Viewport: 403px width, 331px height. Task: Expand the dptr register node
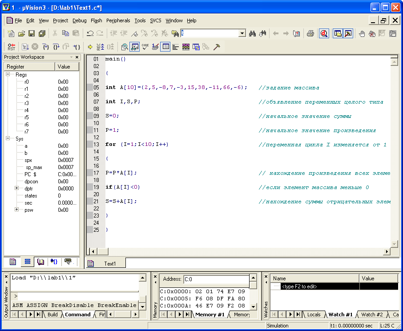click(x=17, y=188)
